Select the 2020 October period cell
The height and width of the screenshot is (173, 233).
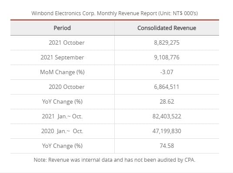pyautogui.click(x=67, y=87)
